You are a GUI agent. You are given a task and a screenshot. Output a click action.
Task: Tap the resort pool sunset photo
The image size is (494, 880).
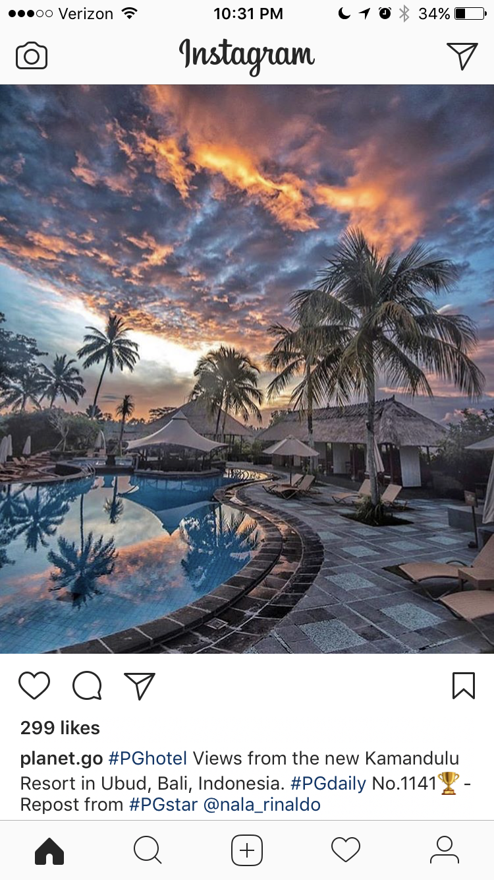tap(247, 369)
